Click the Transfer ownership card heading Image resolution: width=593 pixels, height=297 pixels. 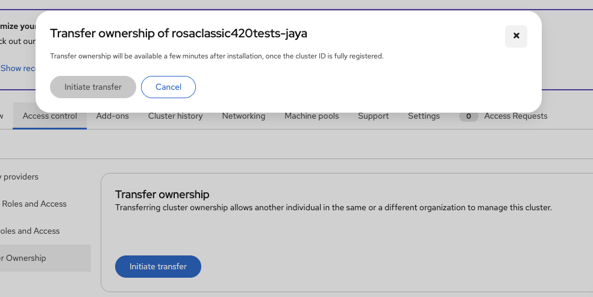click(162, 195)
